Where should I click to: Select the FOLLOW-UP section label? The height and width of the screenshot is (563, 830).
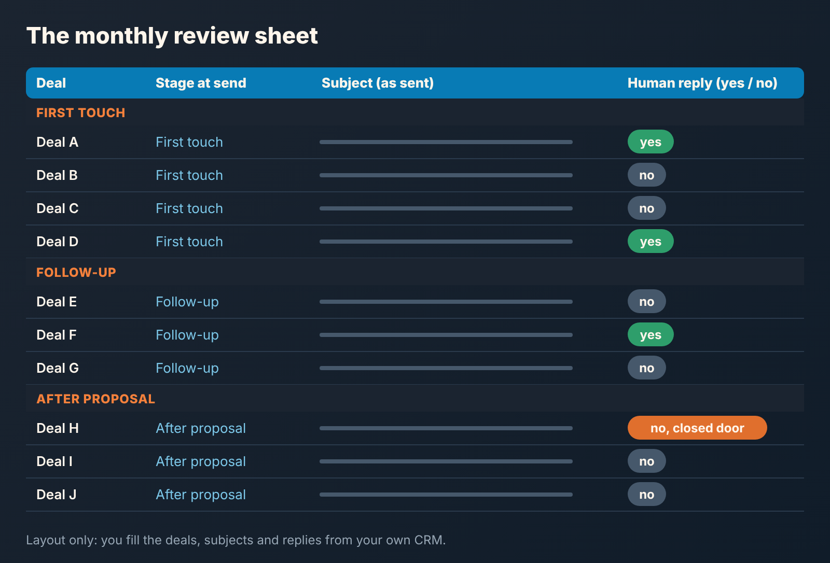pos(76,273)
